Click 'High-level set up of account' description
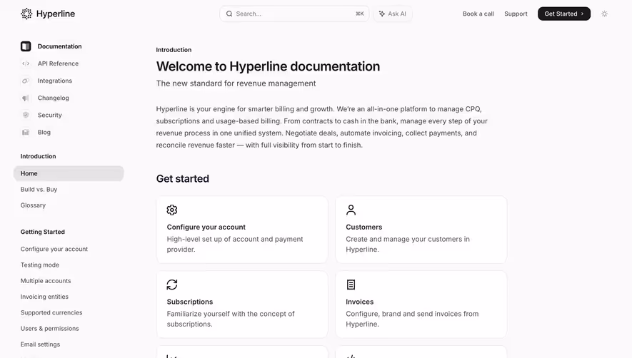 (235, 245)
